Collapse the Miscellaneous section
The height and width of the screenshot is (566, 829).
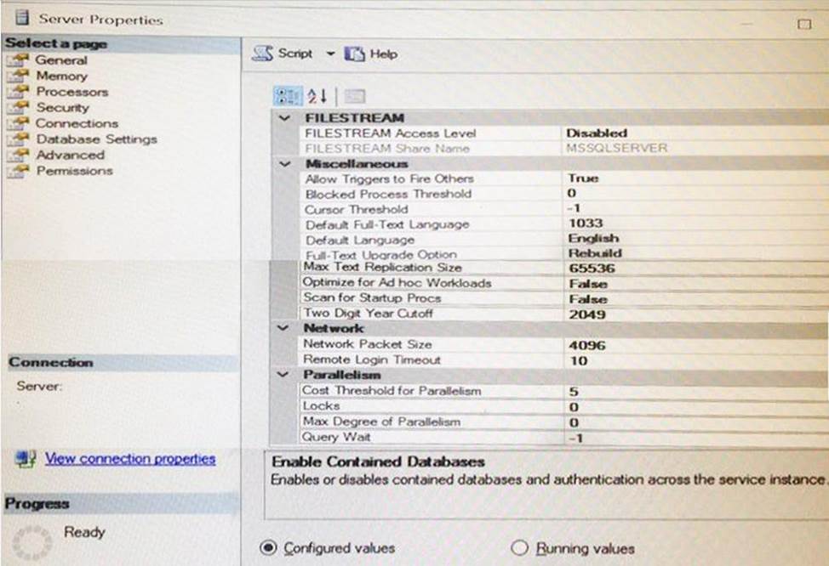pos(284,163)
